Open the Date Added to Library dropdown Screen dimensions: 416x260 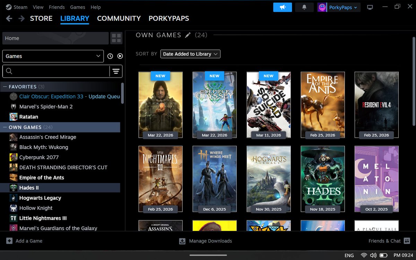point(190,54)
